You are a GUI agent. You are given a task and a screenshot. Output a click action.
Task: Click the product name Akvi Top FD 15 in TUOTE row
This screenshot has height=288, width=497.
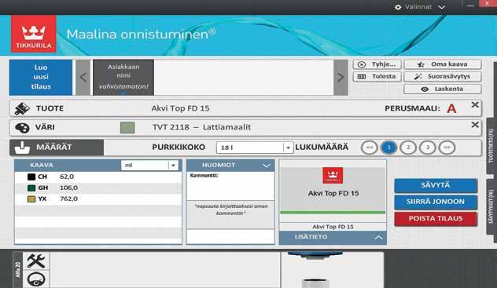coord(180,108)
